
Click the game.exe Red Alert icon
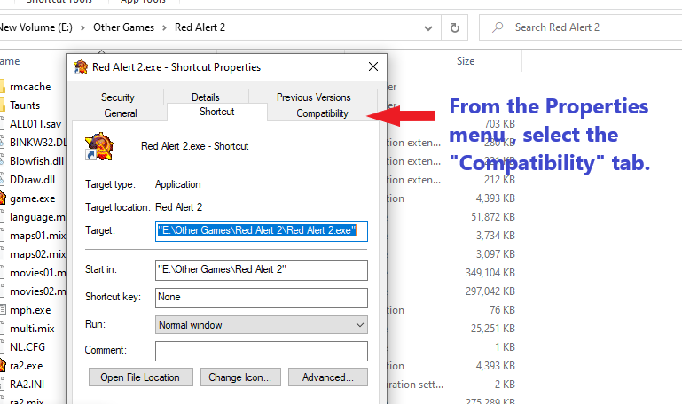click(x=2, y=198)
